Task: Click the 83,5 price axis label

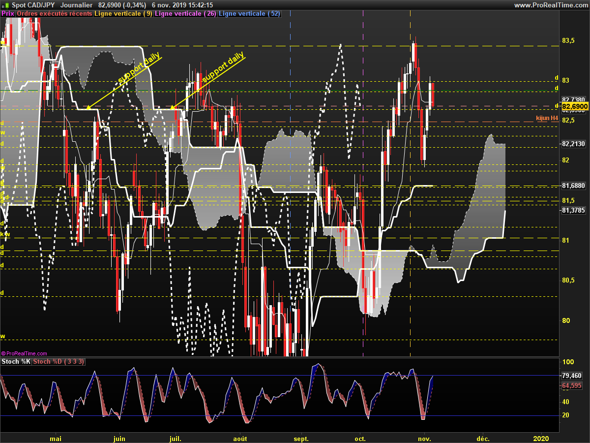Action: 568,40
